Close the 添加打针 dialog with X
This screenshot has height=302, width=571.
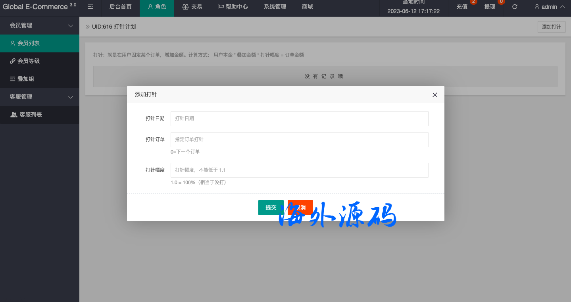point(434,95)
